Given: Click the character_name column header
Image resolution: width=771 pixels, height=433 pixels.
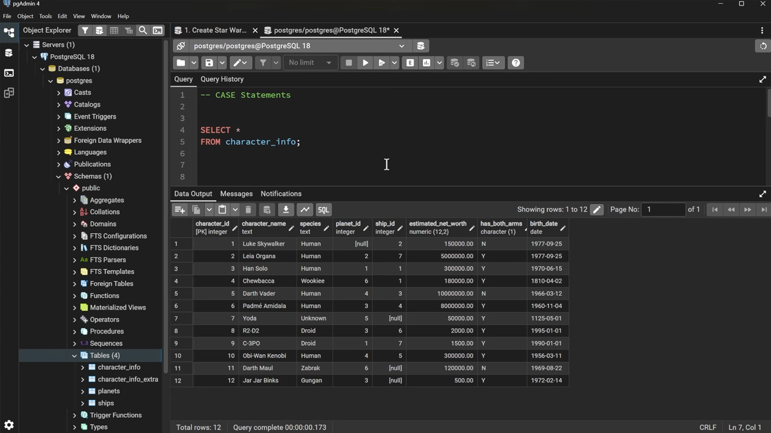Looking at the screenshot, I should 267,227.
